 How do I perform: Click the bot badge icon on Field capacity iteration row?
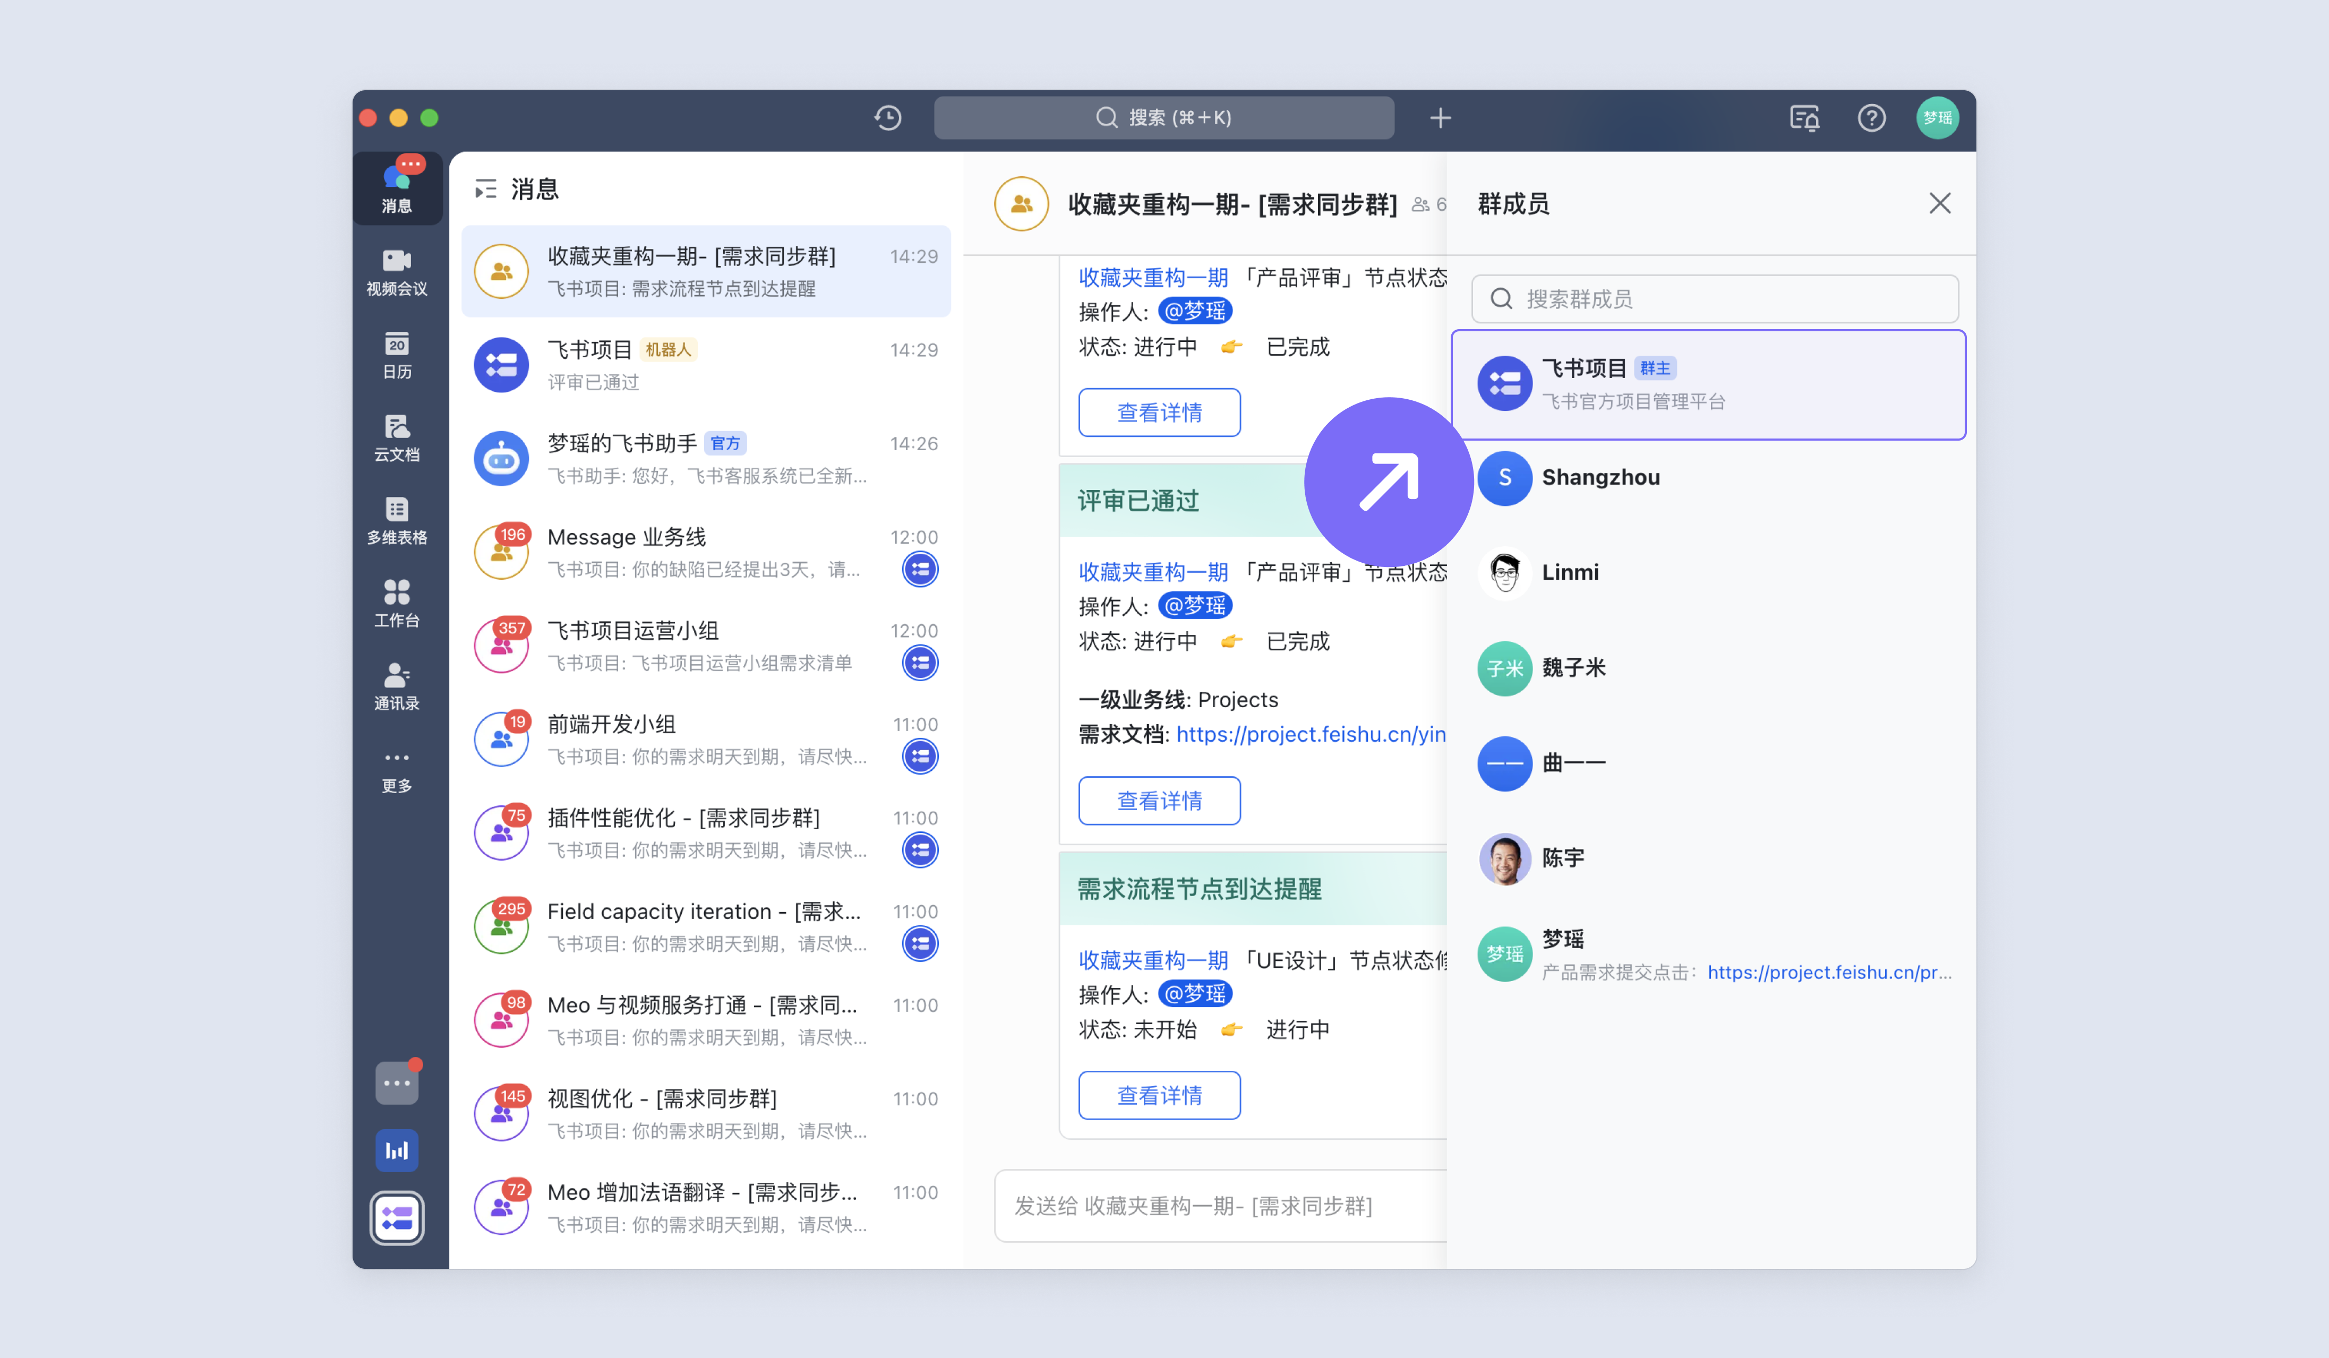920,943
